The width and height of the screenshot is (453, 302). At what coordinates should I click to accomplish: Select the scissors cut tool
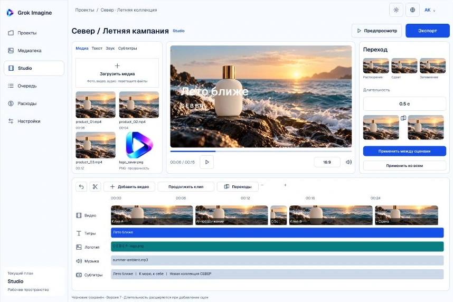pyautogui.click(x=95, y=187)
